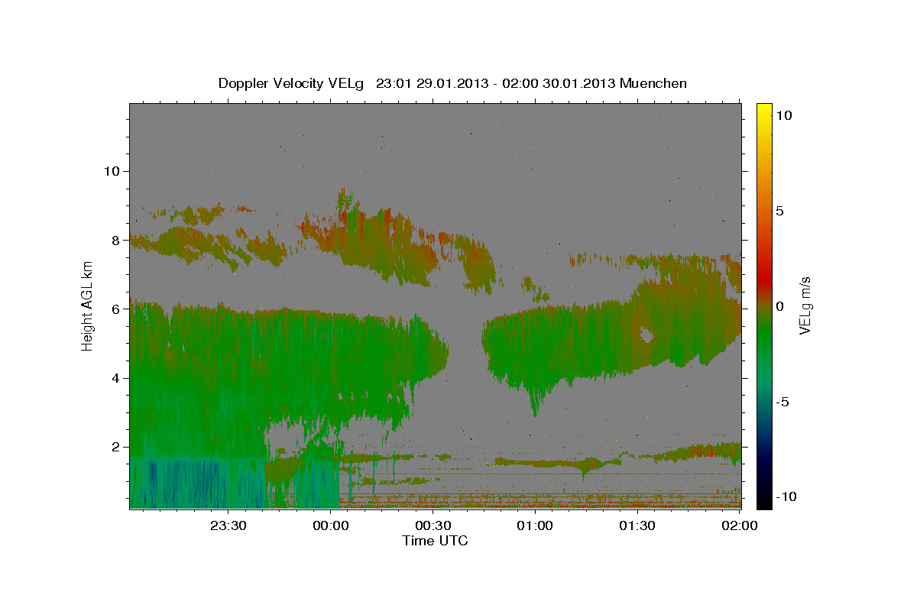The height and width of the screenshot is (611, 917).
Task: Click the colorbar value 5
Action: 779,211
